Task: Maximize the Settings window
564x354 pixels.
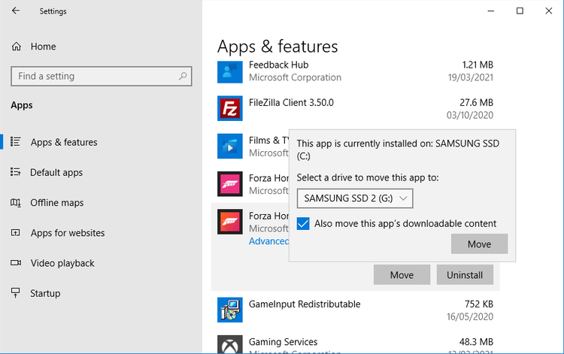Action: click(x=520, y=11)
